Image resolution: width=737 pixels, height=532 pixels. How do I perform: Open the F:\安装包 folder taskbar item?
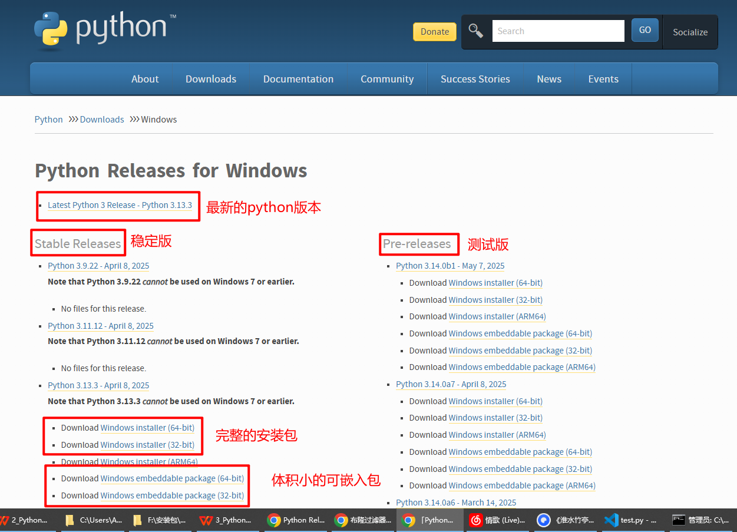[x=161, y=520]
